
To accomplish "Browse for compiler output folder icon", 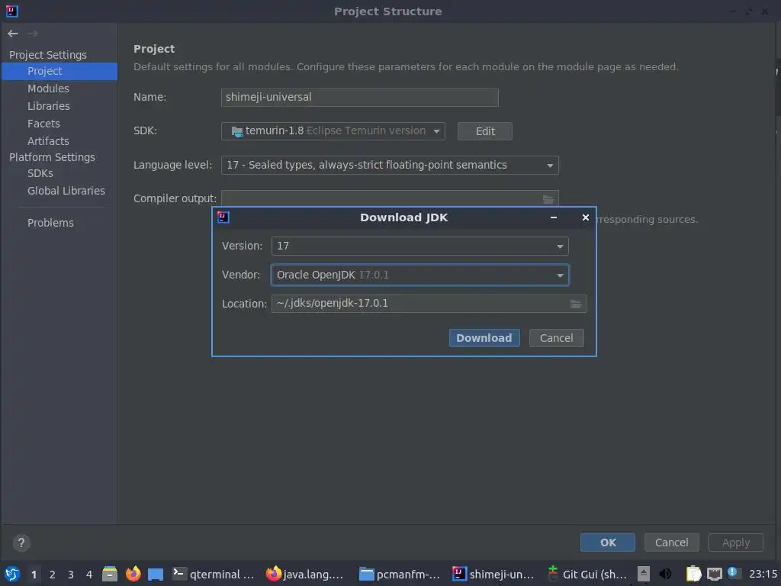I will click(x=548, y=199).
